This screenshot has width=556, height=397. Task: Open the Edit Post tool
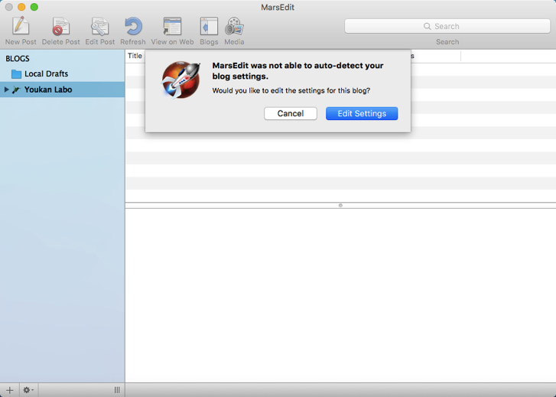pos(100,28)
